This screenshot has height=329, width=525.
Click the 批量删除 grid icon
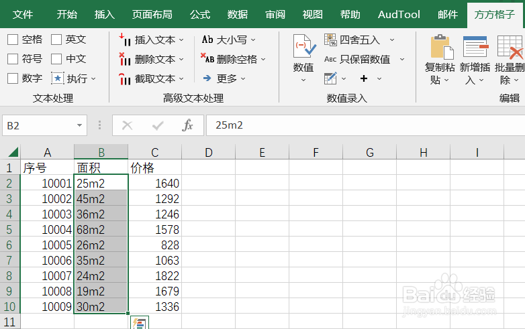point(510,47)
